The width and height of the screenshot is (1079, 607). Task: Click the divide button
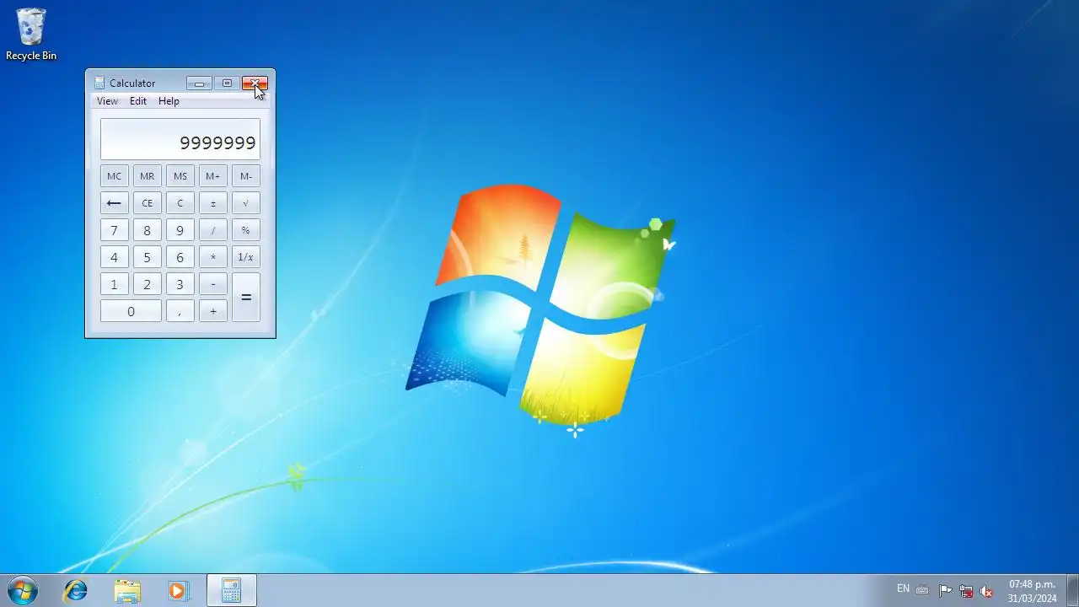213,230
